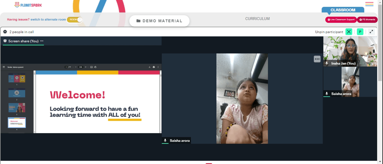Download the PDF document
Image resolution: width=383 pixels, height=164 pixels.
(149, 67)
